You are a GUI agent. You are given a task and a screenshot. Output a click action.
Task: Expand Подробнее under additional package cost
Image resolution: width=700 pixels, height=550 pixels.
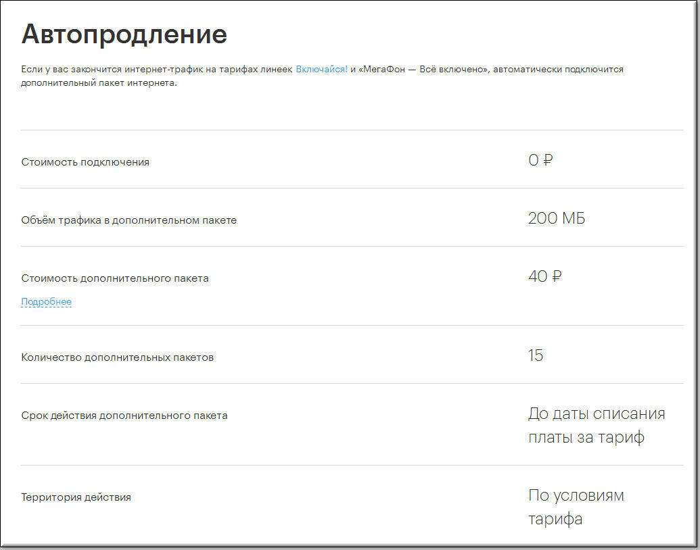[x=46, y=302]
